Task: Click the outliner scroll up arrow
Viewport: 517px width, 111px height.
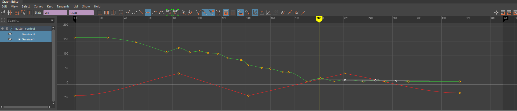Action: click(53, 28)
